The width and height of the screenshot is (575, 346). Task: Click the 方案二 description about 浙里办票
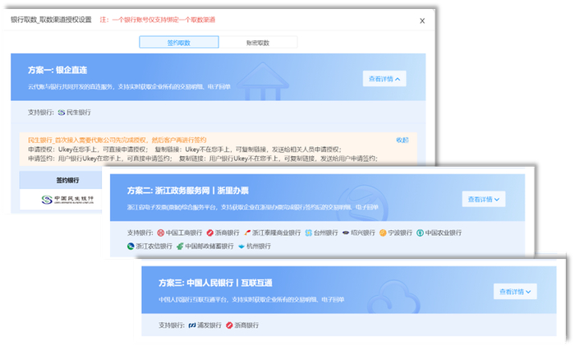(x=253, y=207)
